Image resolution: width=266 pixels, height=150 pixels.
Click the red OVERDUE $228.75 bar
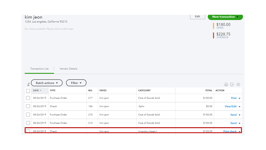[214, 35]
